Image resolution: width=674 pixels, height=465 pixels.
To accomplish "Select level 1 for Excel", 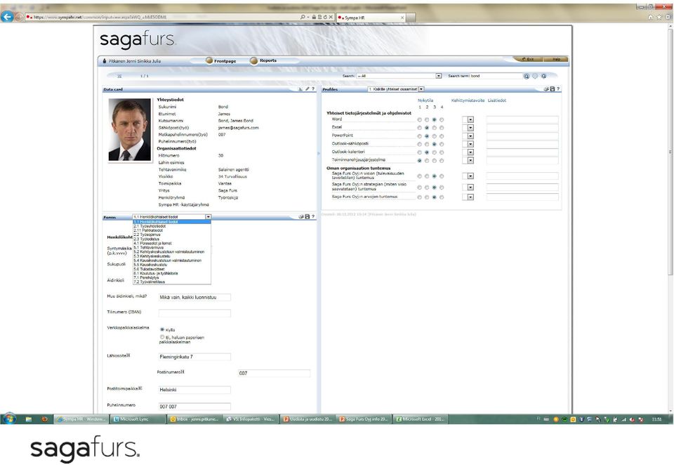I will tap(420, 128).
